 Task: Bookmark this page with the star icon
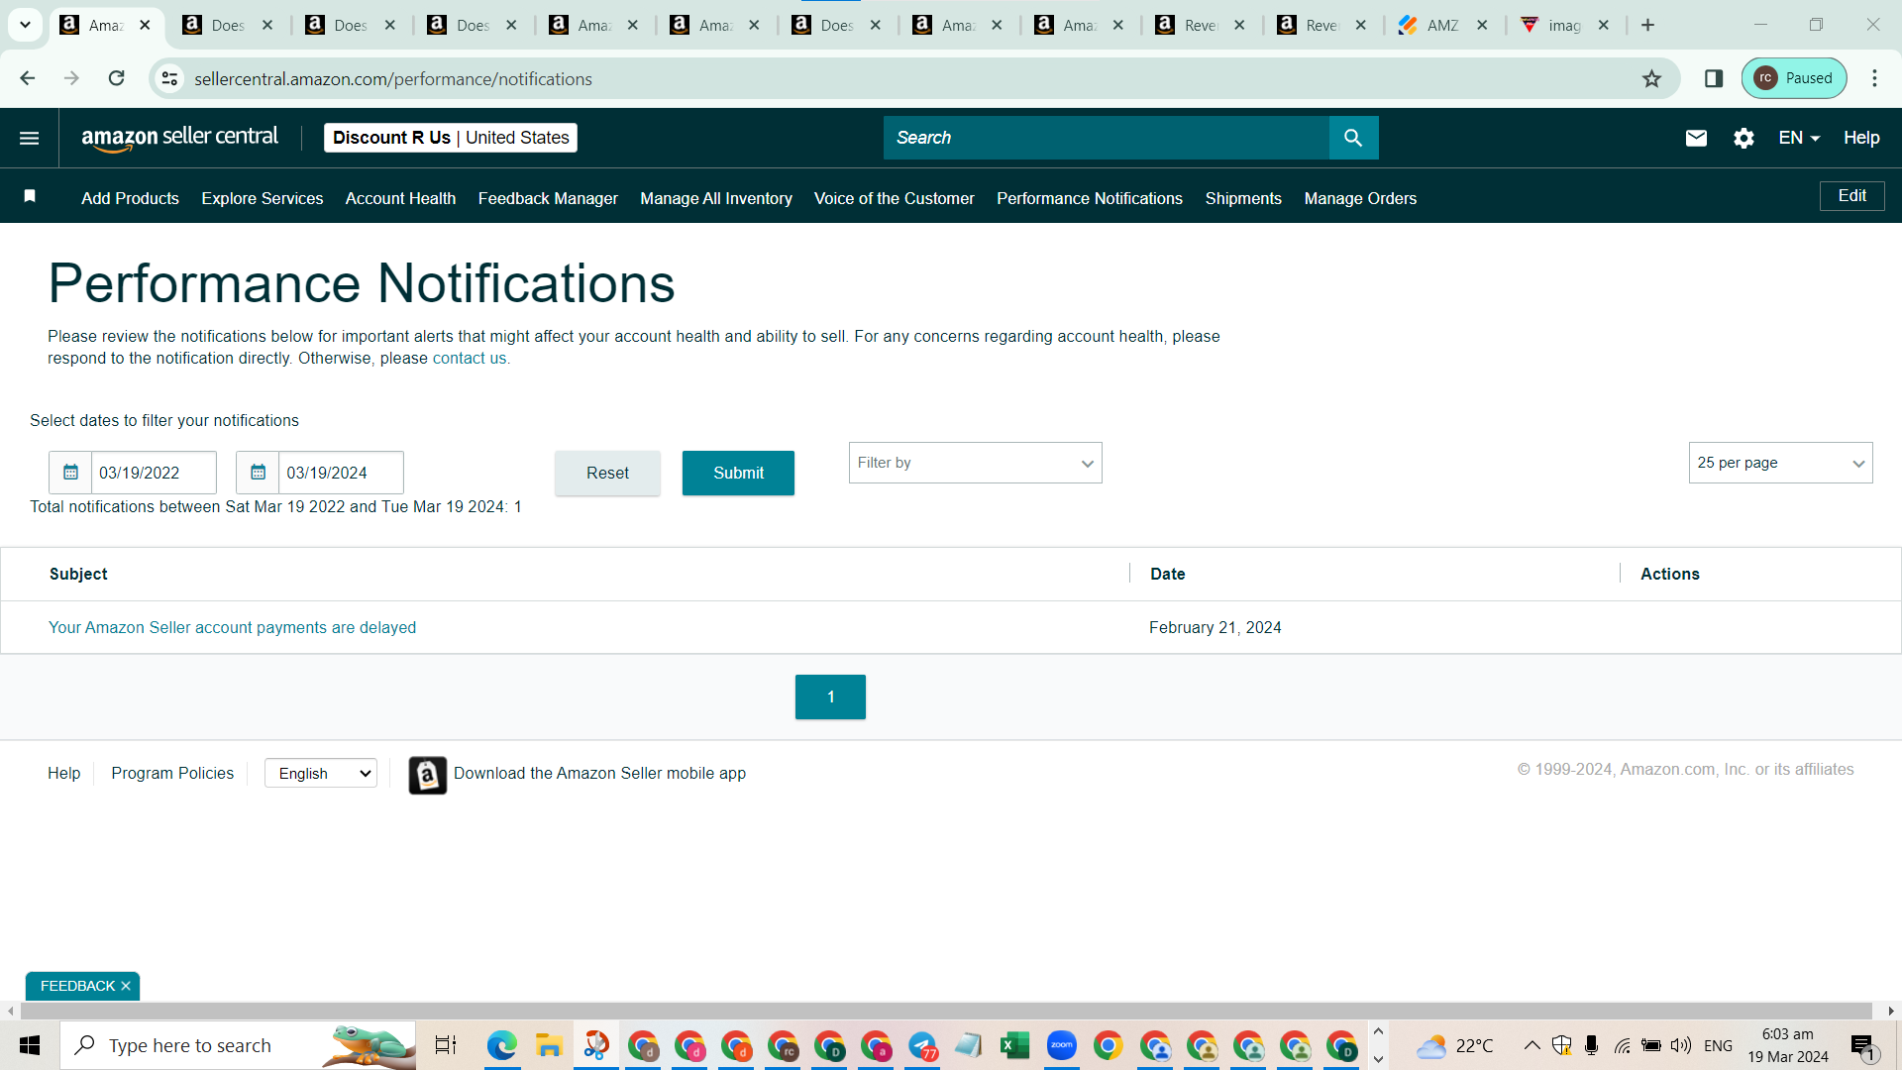pyautogui.click(x=1651, y=78)
